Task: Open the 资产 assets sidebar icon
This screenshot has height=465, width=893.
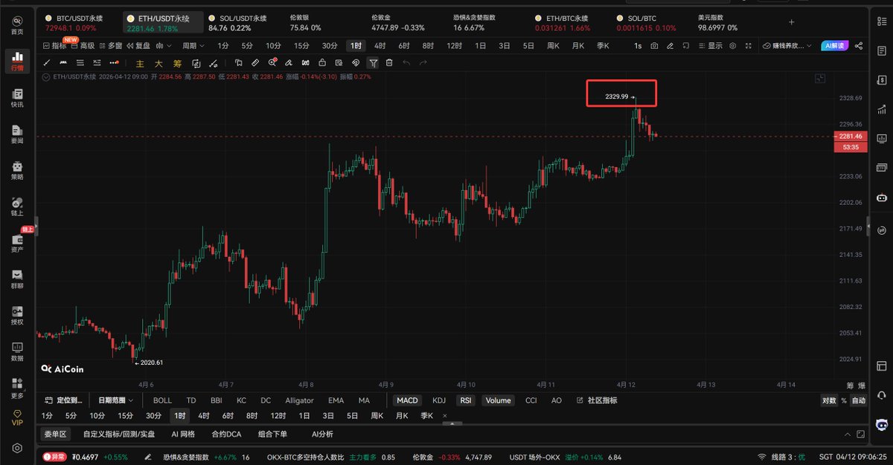Action: [16, 243]
